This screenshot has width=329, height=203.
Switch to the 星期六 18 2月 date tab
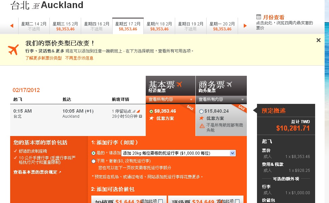pyautogui.click(x=159, y=26)
